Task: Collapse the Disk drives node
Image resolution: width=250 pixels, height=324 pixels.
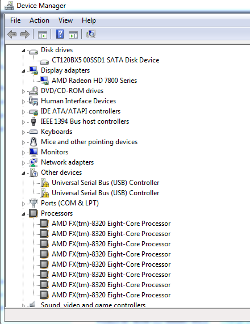Action: tap(23, 51)
